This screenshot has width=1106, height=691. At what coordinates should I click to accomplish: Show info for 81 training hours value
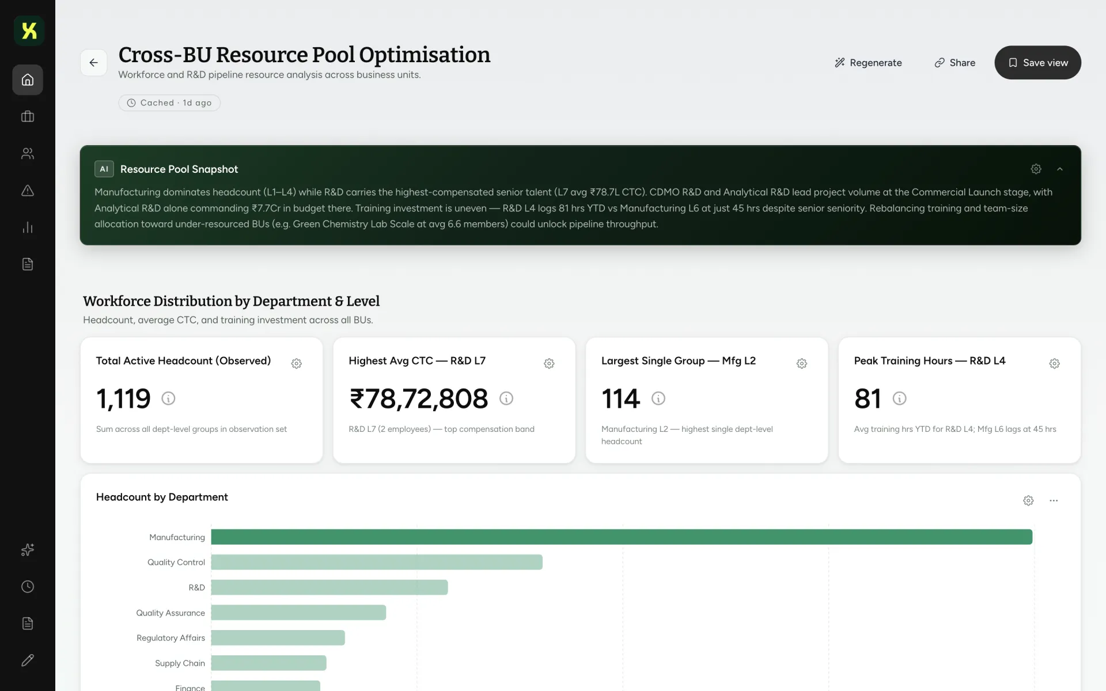pyautogui.click(x=899, y=398)
